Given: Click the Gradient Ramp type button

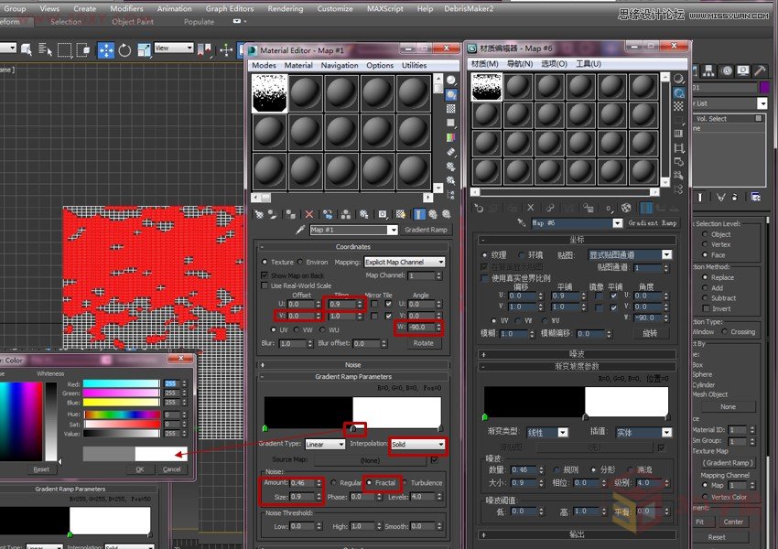Looking at the screenshot, I should point(426,230).
